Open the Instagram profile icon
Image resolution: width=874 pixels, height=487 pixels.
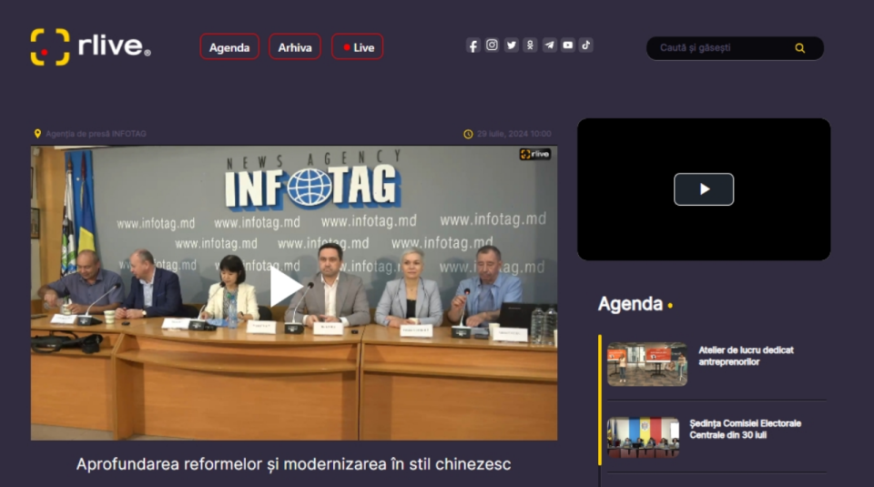(492, 46)
